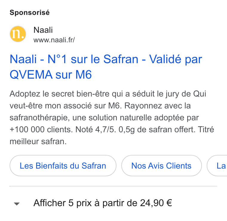
Task: Show Afficher 5 prix à partir de 24,90 €
Action: pos(103,203)
